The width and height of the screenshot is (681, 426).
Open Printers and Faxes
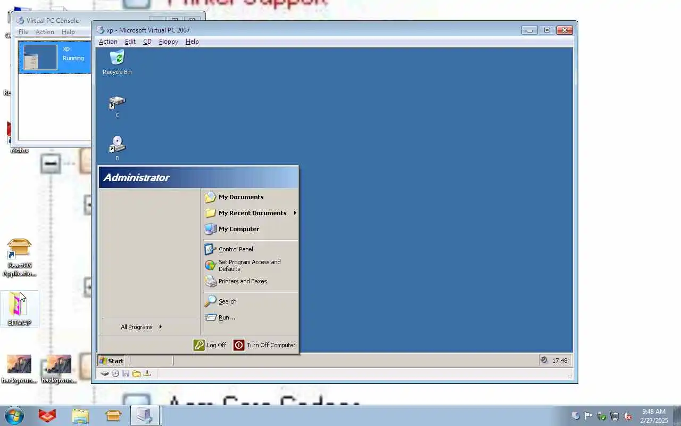[x=243, y=281]
